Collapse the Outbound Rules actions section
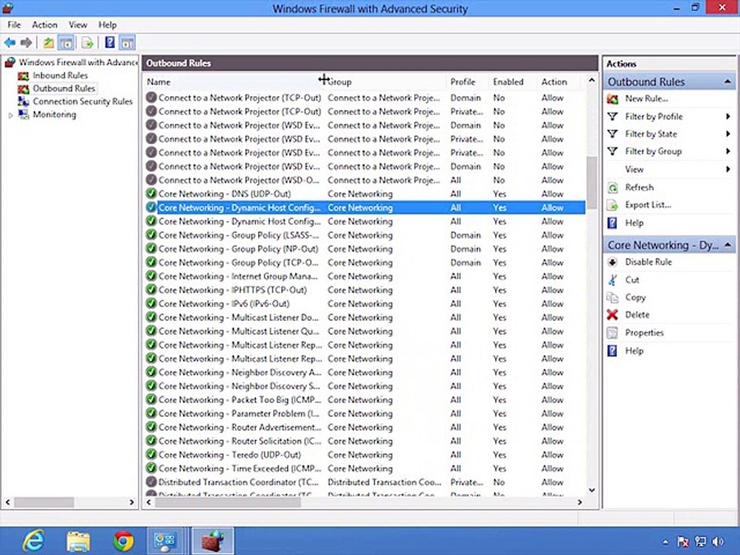The width and height of the screenshot is (740, 555). (x=727, y=82)
